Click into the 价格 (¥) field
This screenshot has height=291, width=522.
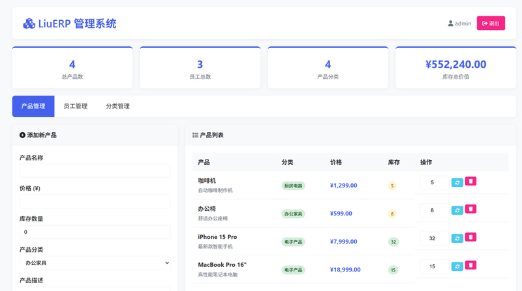pyautogui.click(x=95, y=201)
